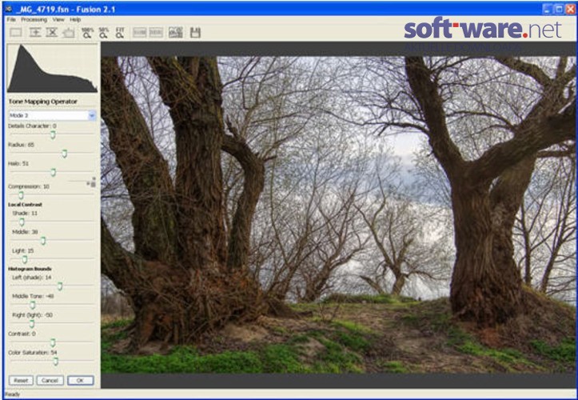578x400 pixels.
Task: Minimize the Fusion 2.1 window
Action: pos(547,10)
